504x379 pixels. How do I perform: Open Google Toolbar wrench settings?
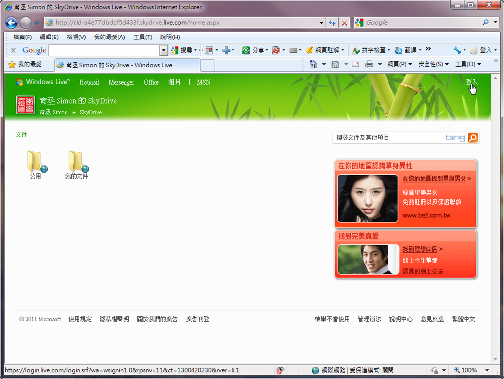click(457, 50)
